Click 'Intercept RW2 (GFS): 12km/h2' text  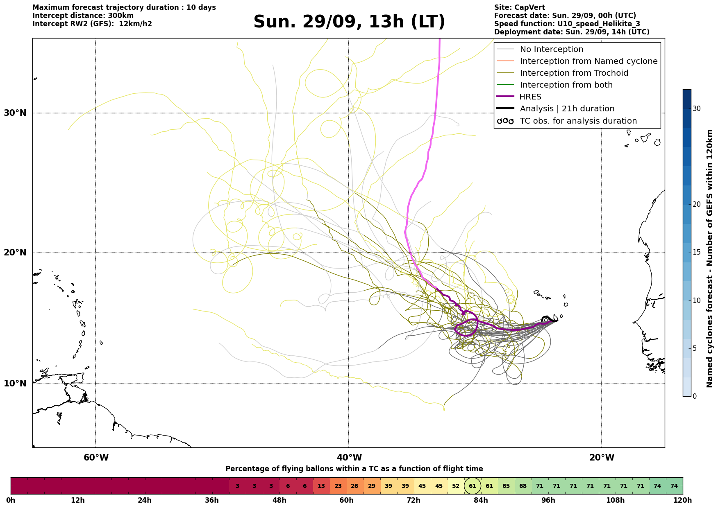(92, 24)
